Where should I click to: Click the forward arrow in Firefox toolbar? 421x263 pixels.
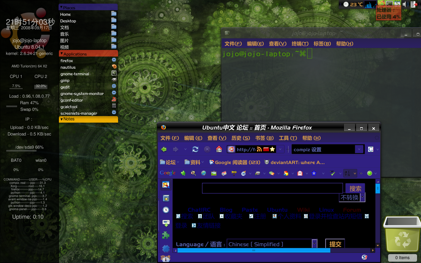176,150
